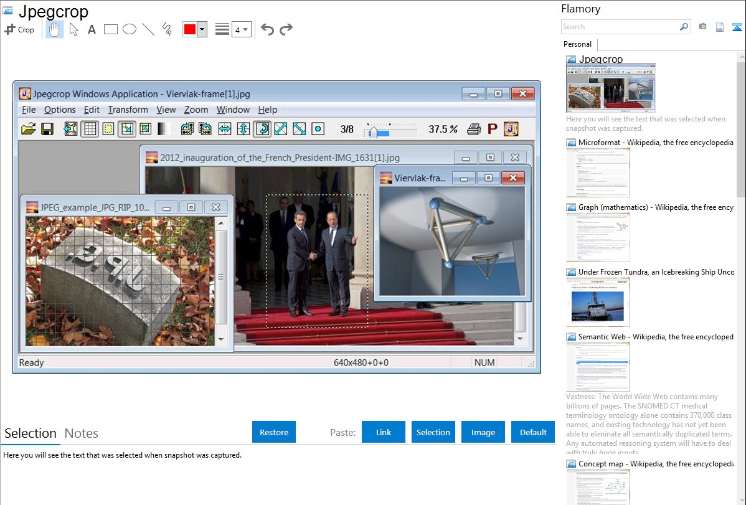Click the Selection paste button

point(433,432)
